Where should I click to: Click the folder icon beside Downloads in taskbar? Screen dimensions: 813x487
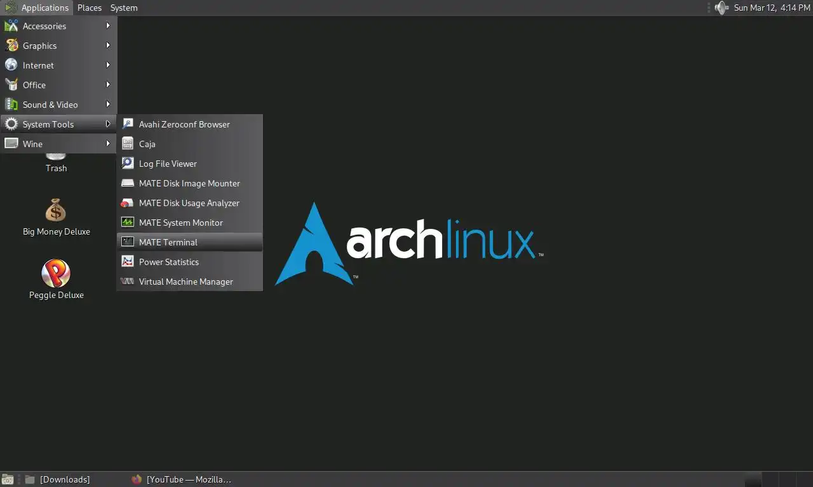coord(29,479)
